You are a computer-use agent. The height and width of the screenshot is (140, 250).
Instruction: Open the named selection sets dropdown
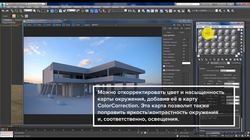119,10
